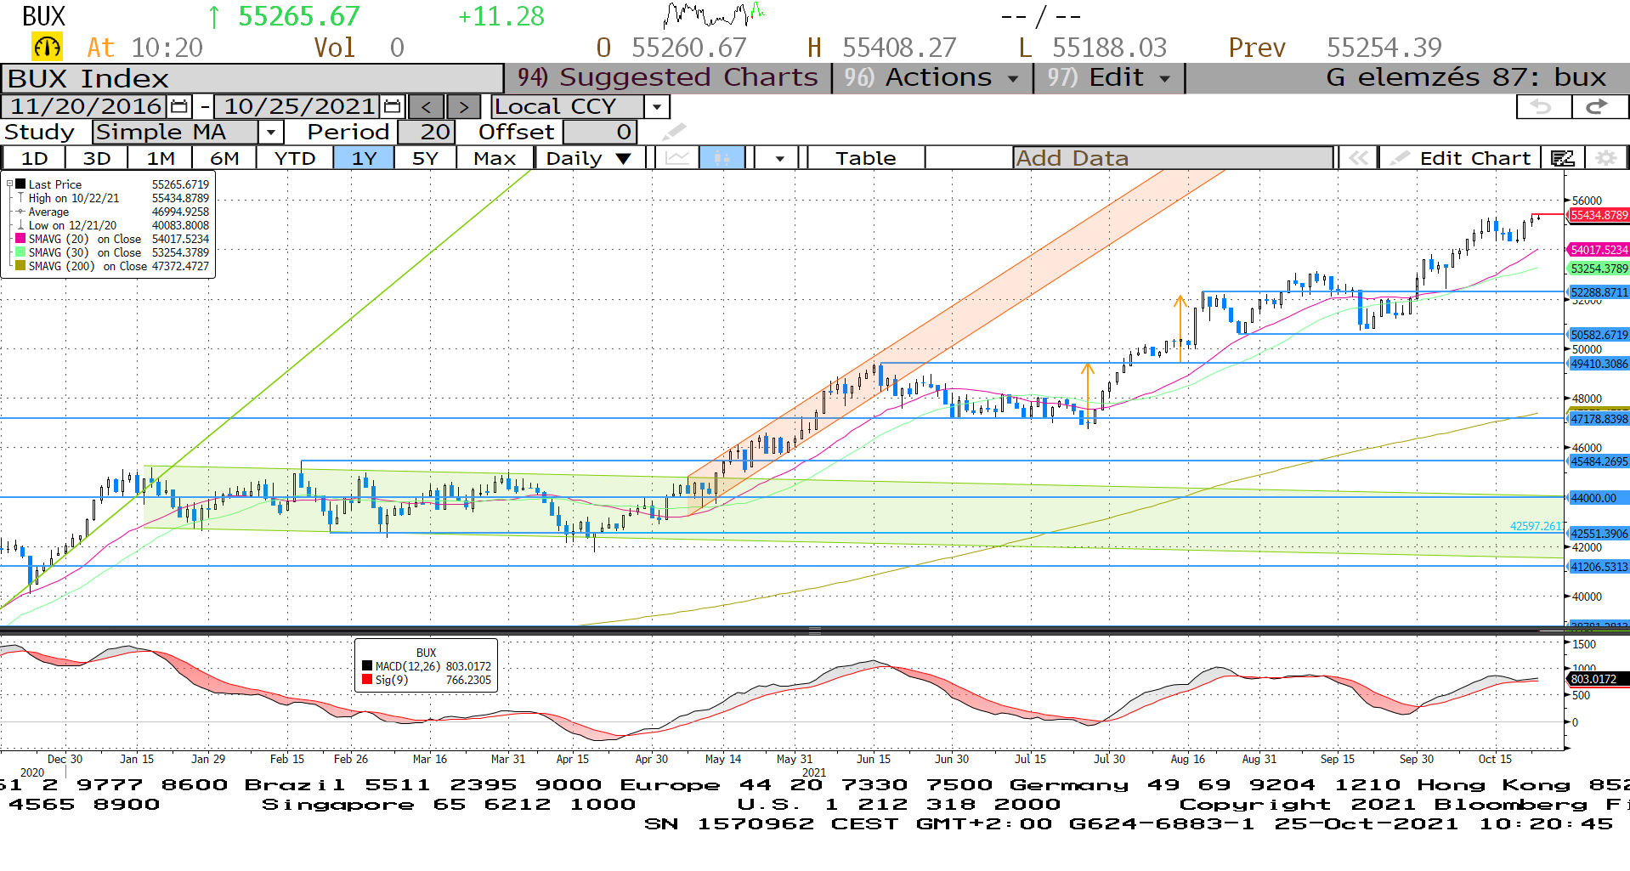This screenshot has height=871, width=1630.
Task: Click the start date field 11/20/2016
Action: tap(85, 106)
